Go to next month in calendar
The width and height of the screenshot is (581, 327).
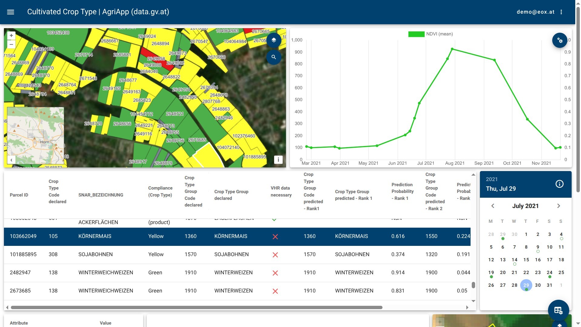point(559,206)
